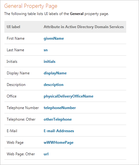The image size is (139, 165).
Task: Open the displayName attribute link
Action: (55, 73)
